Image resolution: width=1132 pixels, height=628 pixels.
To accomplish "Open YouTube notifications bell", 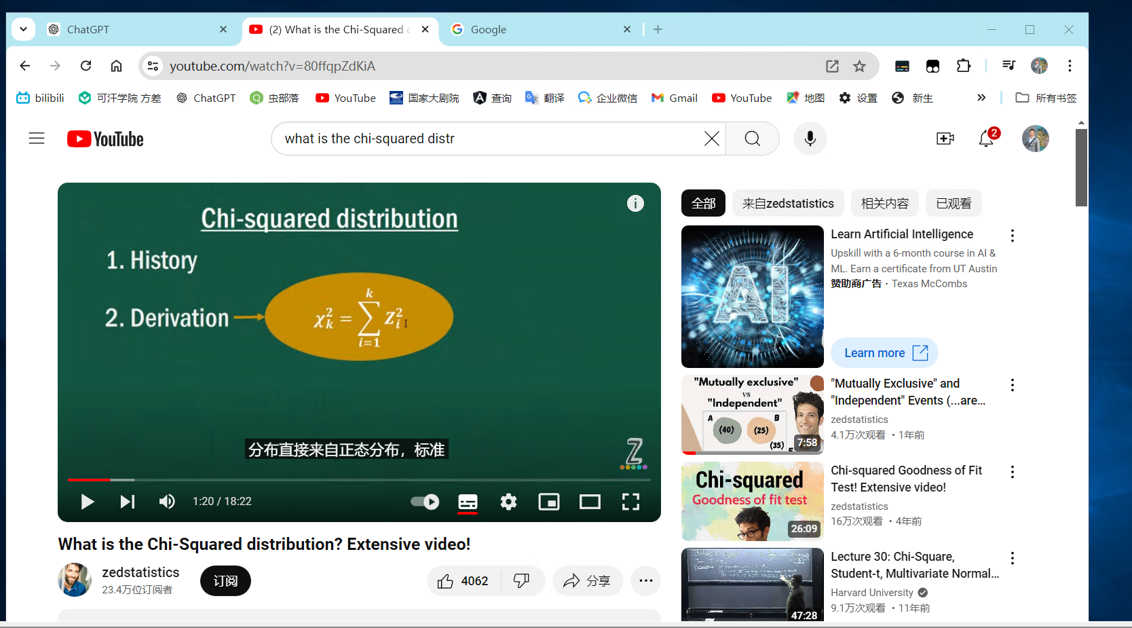I will [x=986, y=138].
